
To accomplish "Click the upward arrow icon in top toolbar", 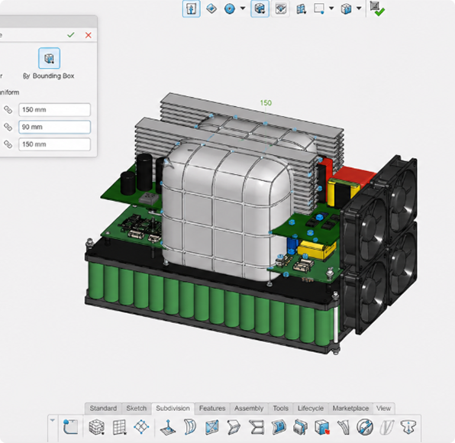I will pos(191,8).
